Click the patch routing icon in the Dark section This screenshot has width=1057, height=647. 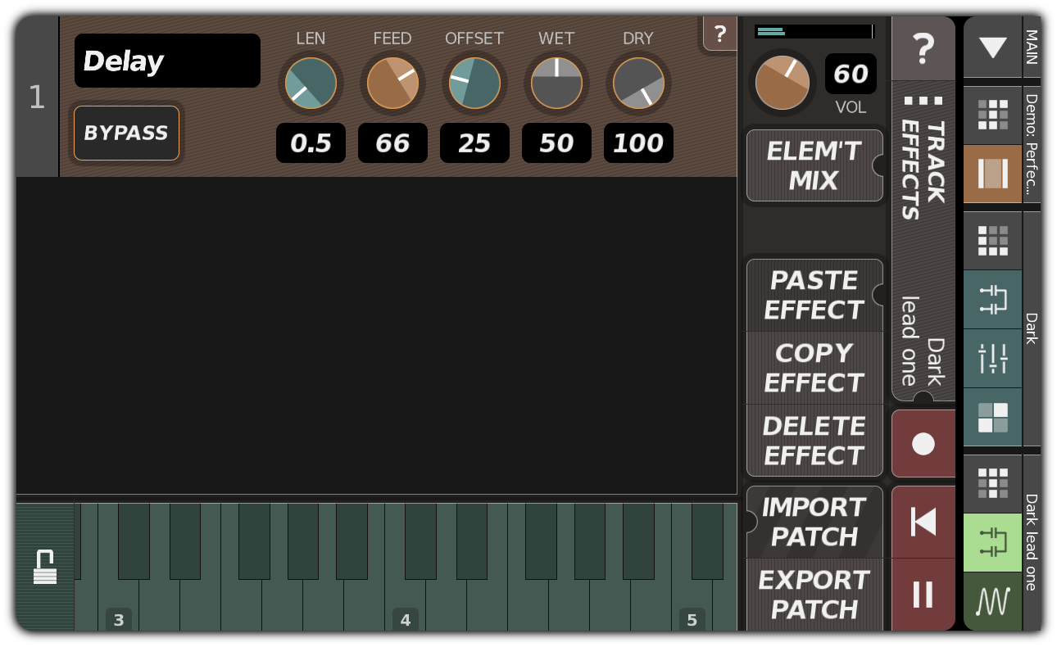992,300
